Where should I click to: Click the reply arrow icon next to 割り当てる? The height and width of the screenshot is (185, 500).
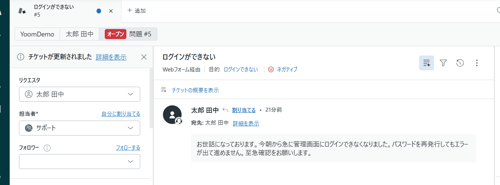coord(225,110)
